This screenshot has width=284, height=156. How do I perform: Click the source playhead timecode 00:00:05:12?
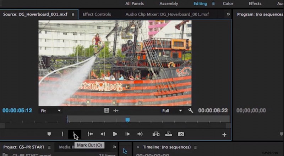[17, 110]
